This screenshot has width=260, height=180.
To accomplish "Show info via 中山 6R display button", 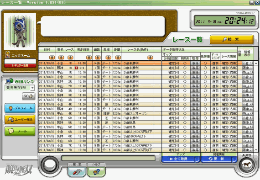I will [x=248, y=141].
